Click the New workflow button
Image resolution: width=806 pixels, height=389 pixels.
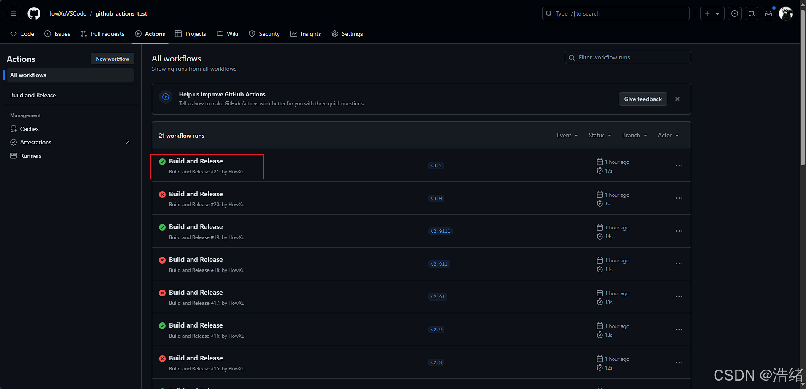[112, 59]
